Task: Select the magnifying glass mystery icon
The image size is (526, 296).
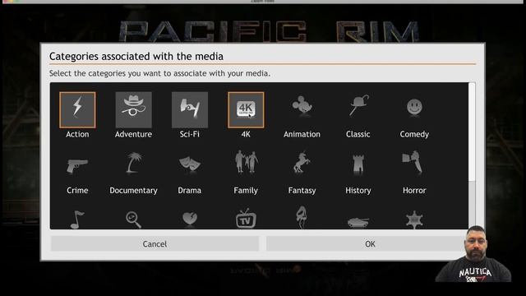Action: (x=133, y=220)
